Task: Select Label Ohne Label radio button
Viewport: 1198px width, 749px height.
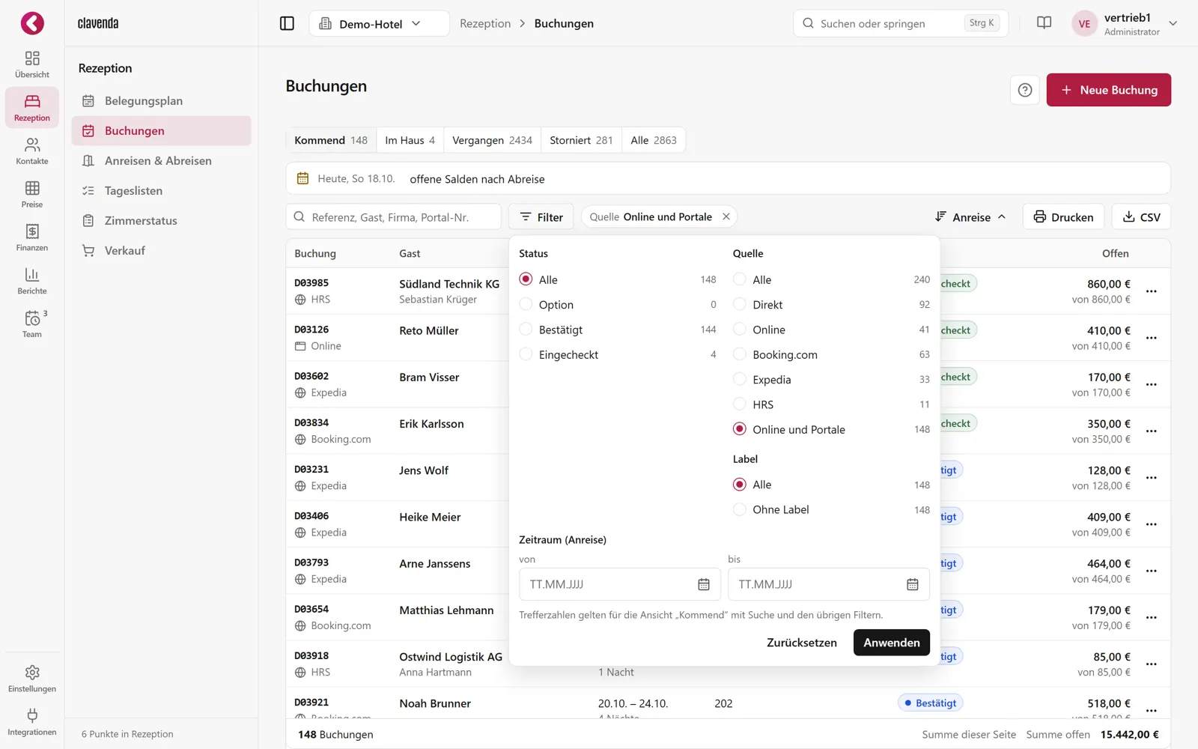Action: [x=740, y=509]
